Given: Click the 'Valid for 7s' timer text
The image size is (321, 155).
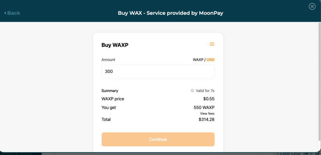Looking at the screenshot, I should [205, 91].
